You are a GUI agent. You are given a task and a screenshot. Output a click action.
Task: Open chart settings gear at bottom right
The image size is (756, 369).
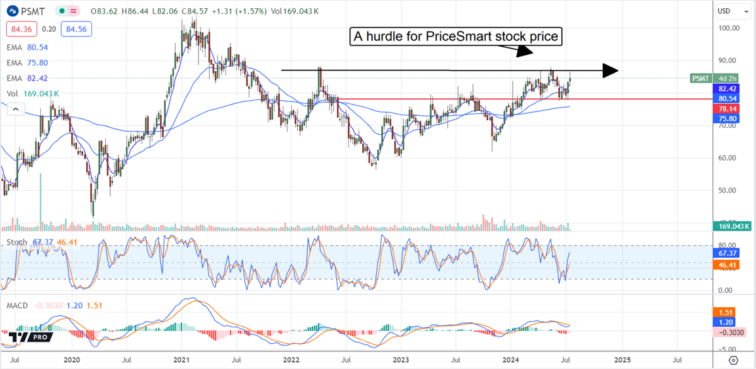(x=733, y=360)
